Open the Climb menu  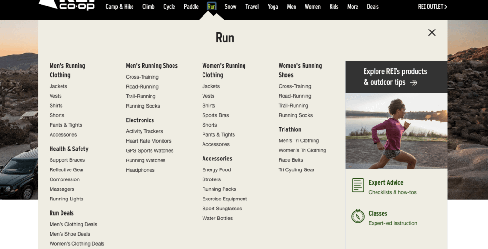tap(149, 7)
